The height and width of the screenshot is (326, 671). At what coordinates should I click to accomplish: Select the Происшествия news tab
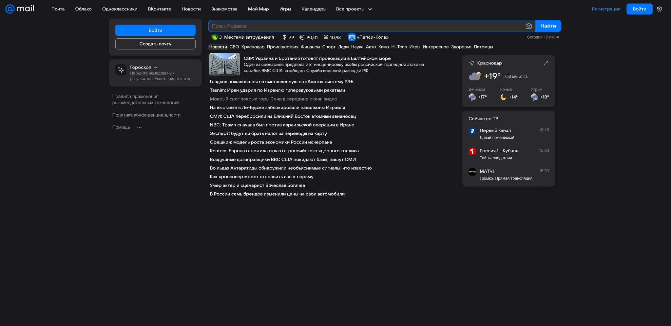(282, 47)
